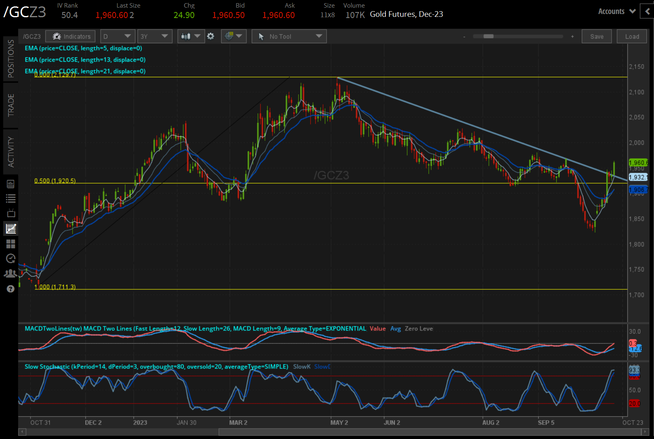Click the help question mark icon
The image size is (654, 439).
[11, 289]
